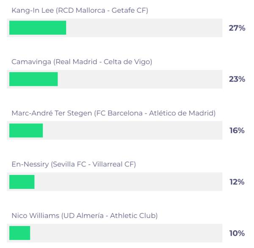Click the green bar under Nico Williams
This screenshot has width=254, height=248.
coord(20,233)
